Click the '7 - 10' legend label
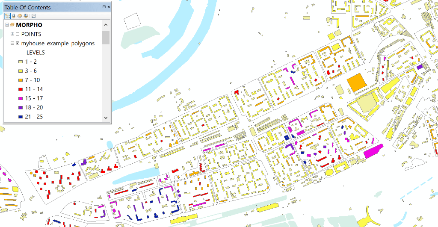The width and height of the screenshot is (438, 227). 33,80
